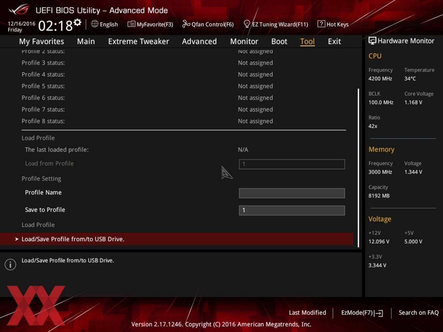Click the vertical scrollbar of the settings list
The height and width of the screenshot is (332, 443).
[358, 168]
